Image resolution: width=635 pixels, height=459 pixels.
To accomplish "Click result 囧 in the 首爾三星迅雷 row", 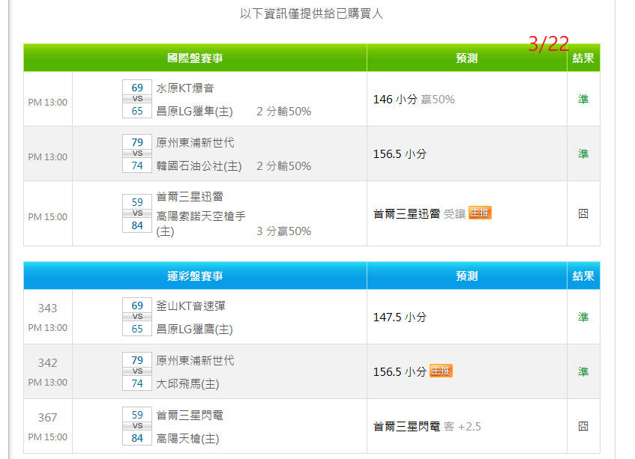I will tap(583, 213).
